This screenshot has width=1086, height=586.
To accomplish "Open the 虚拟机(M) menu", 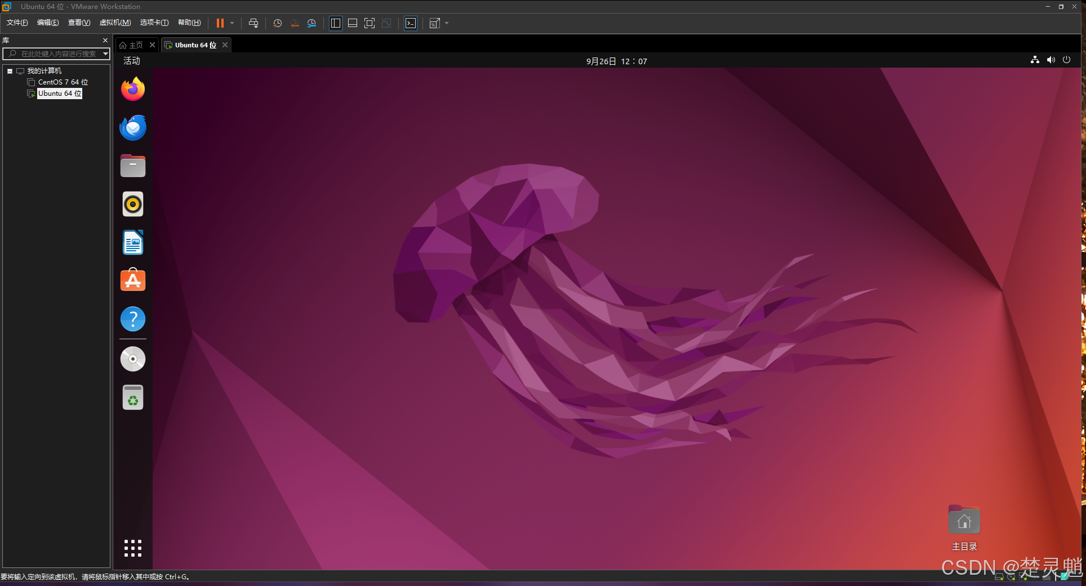I will coord(115,23).
